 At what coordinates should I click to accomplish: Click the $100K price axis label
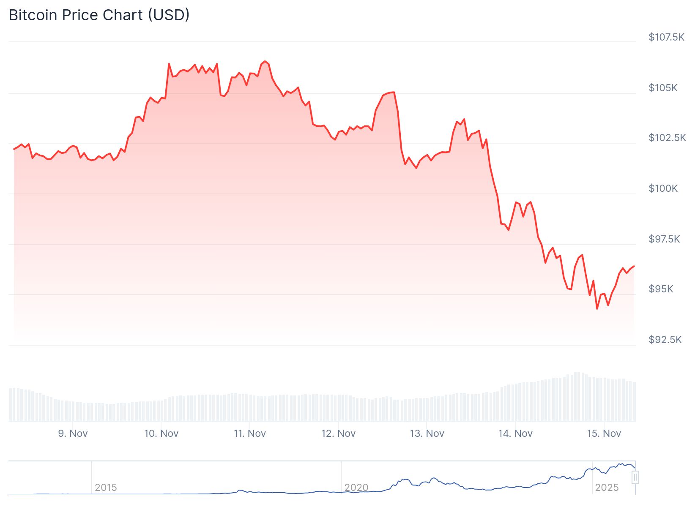[663, 188]
